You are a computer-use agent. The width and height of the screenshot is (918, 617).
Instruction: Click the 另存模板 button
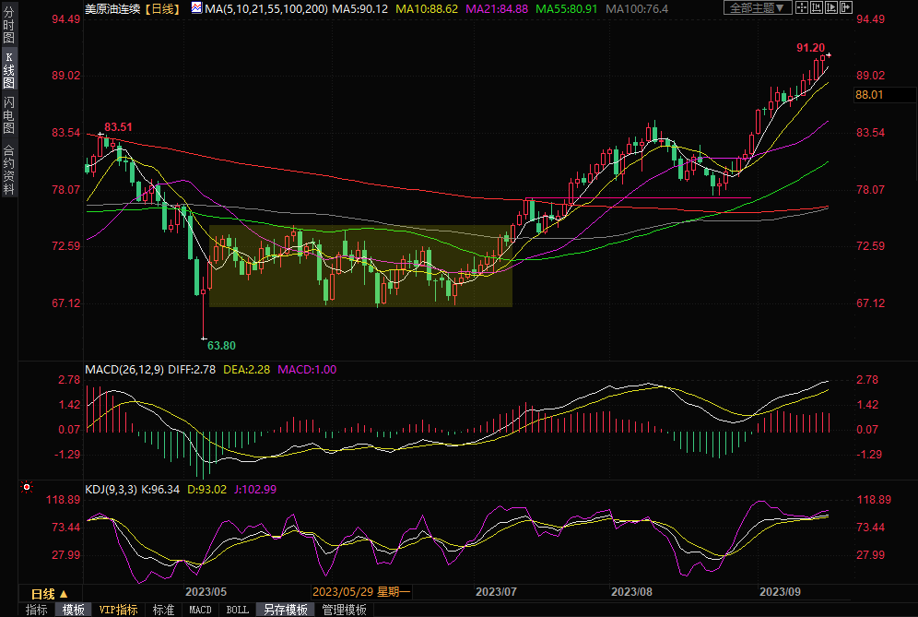coord(286,610)
